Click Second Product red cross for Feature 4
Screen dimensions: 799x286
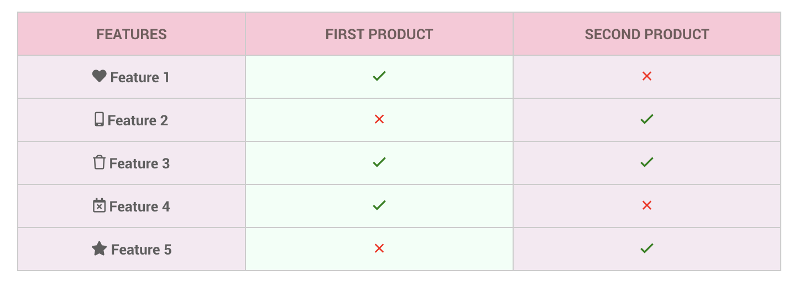pyautogui.click(x=647, y=205)
